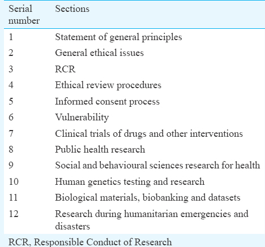Viewport: 265px width, 247px height.
Task: Click 'Public health research' entry
Action: 100,150
